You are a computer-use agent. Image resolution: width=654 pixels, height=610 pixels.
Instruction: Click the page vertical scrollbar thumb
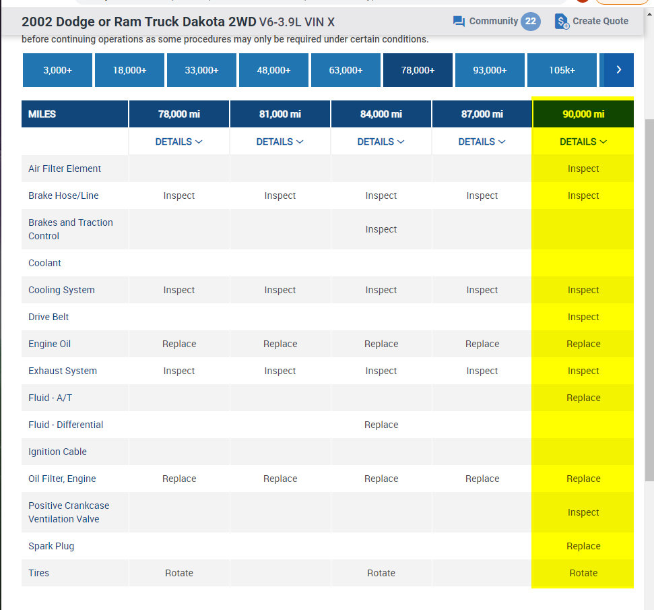pos(649,300)
